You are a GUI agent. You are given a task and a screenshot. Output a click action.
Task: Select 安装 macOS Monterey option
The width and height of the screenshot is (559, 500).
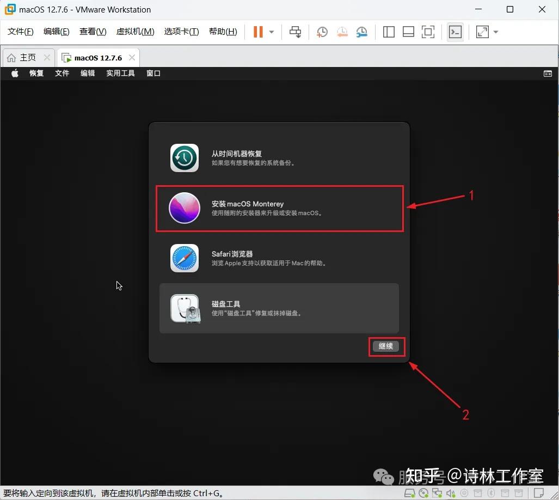pos(279,208)
